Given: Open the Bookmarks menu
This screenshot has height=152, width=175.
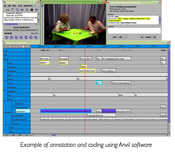Looking at the screenshot, I should 28,6.
